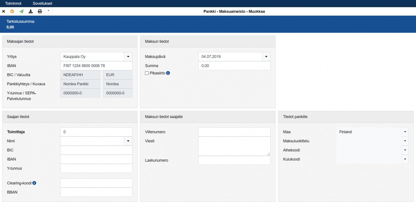Click the Toimittaja input field

96,132
